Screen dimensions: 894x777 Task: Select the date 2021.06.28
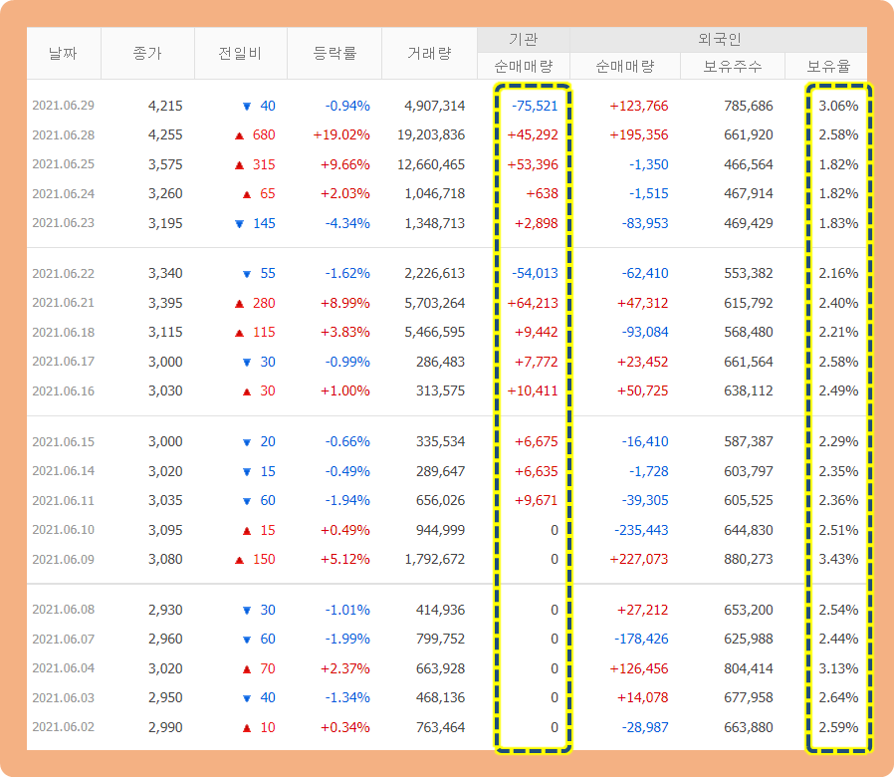click(x=64, y=135)
